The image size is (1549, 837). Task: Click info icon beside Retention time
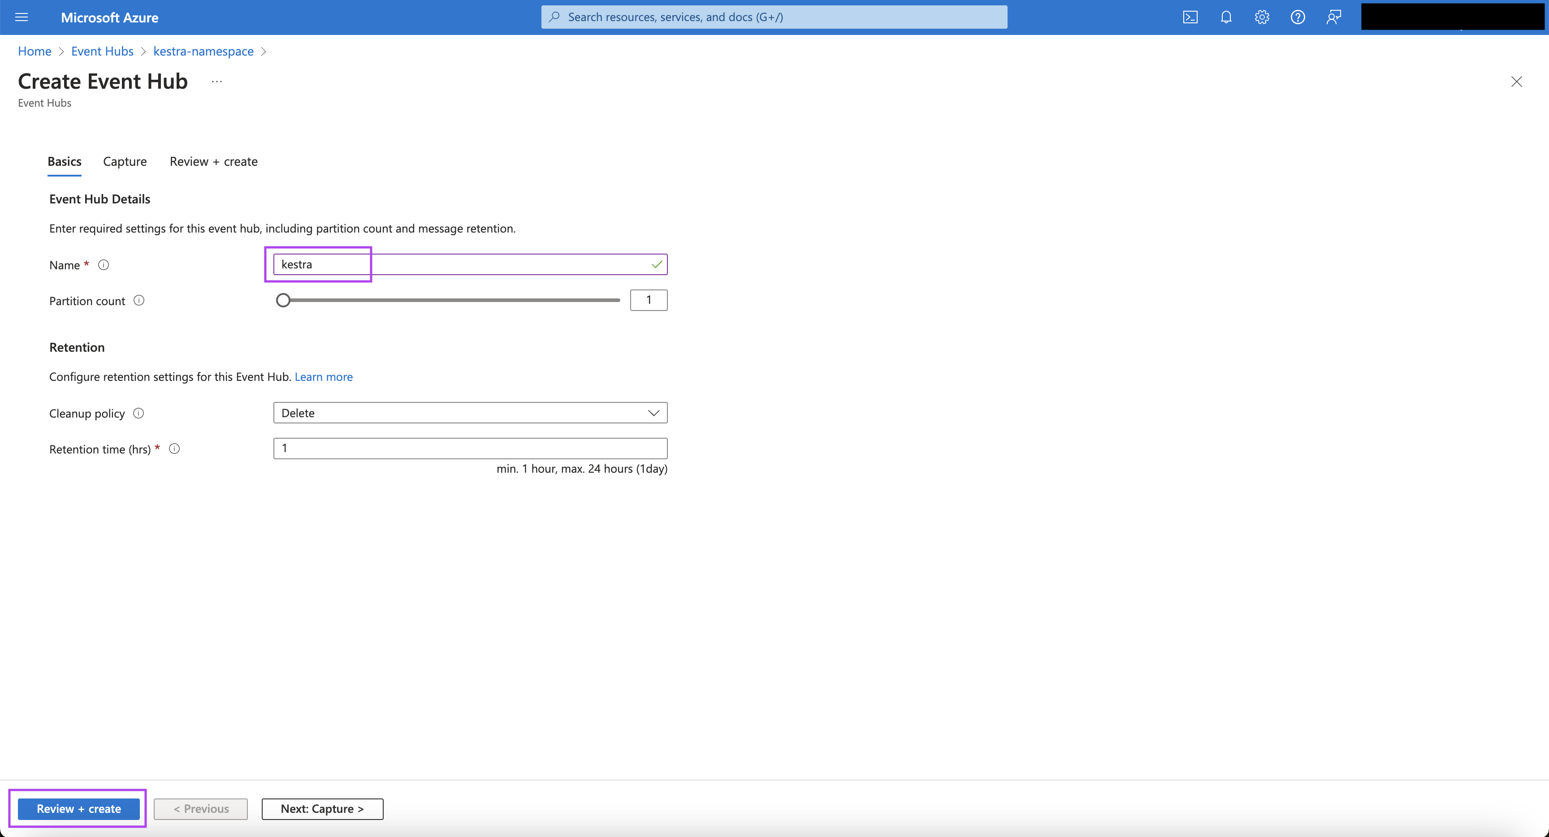pos(174,449)
